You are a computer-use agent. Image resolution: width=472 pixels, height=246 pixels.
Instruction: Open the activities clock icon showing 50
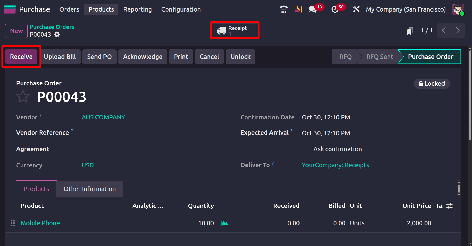point(335,9)
